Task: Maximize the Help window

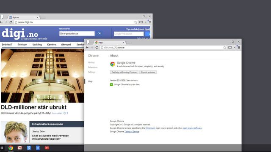Action: click(232, 41)
